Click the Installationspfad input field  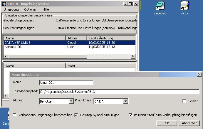tap(119, 92)
